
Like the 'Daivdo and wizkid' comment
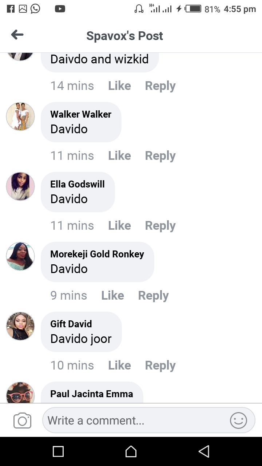pyautogui.click(x=119, y=86)
